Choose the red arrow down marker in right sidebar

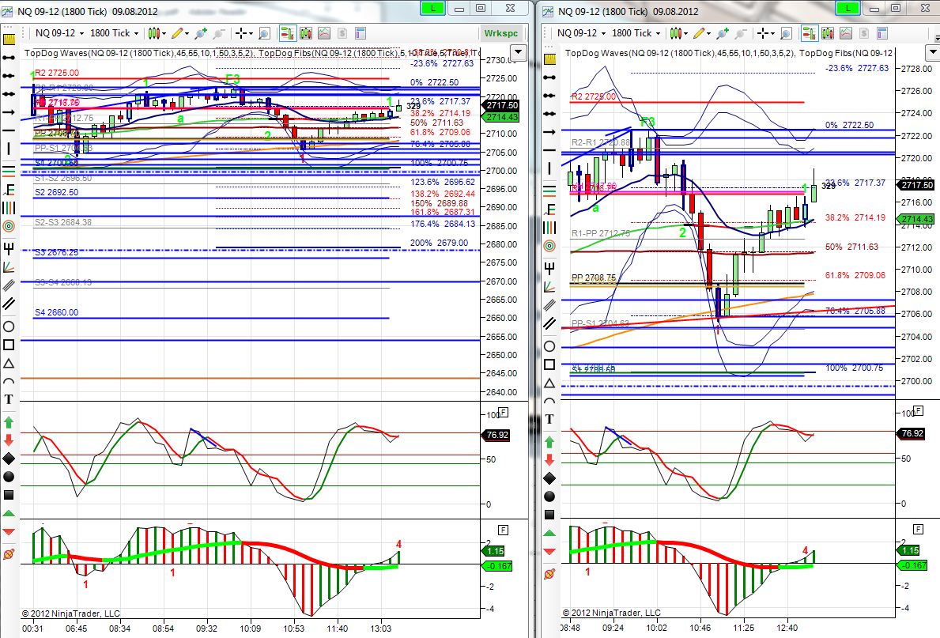(x=549, y=460)
